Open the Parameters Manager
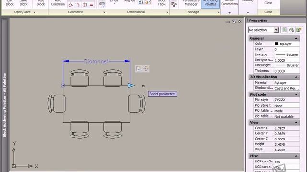The width and height of the screenshot is (307, 172). pyautogui.click(x=191, y=3)
